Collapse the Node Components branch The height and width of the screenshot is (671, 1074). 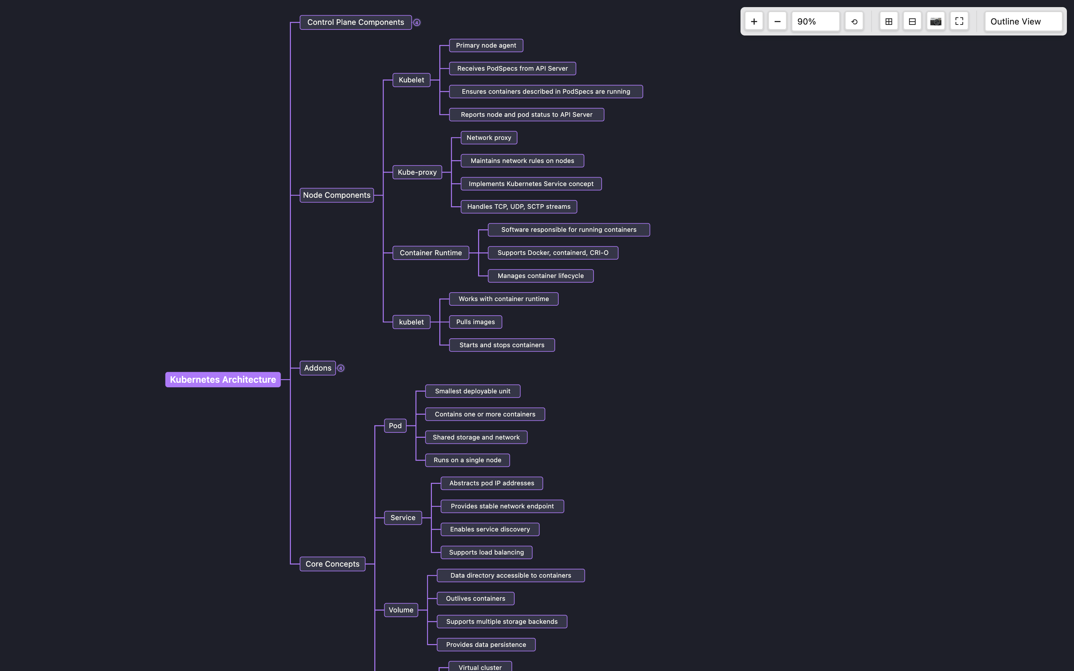pyautogui.click(x=337, y=195)
